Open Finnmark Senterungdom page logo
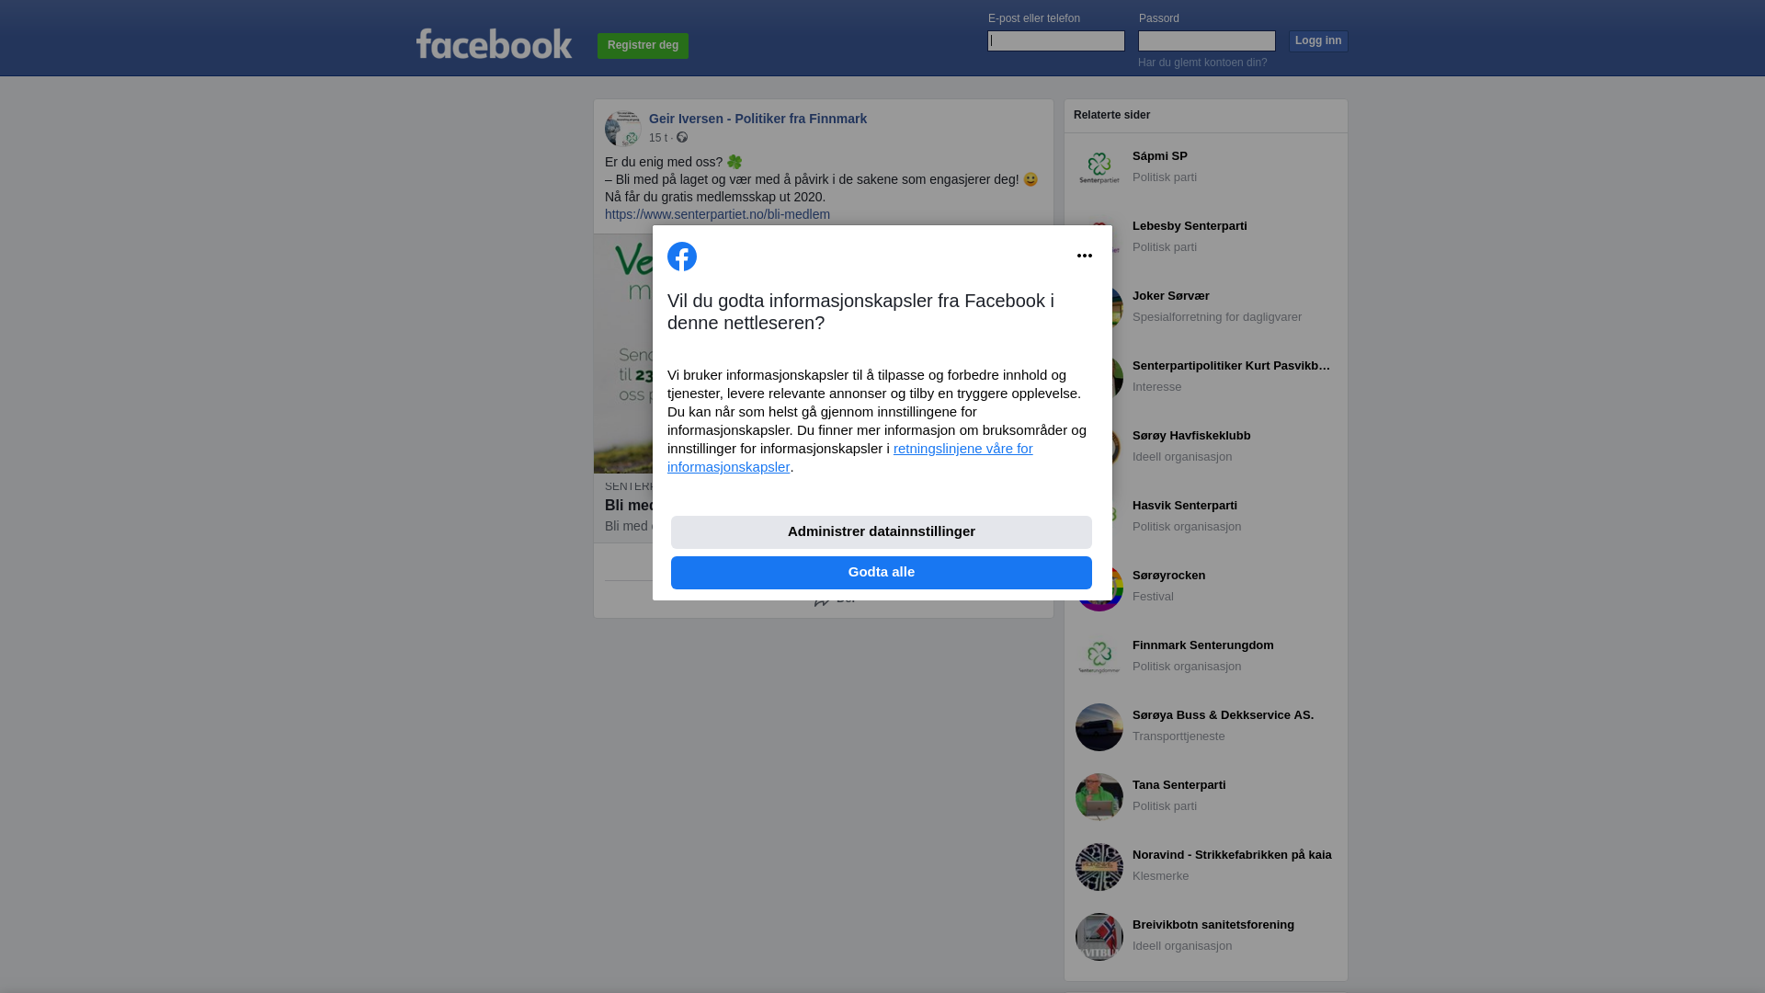This screenshot has height=993, width=1765. [1099, 657]
